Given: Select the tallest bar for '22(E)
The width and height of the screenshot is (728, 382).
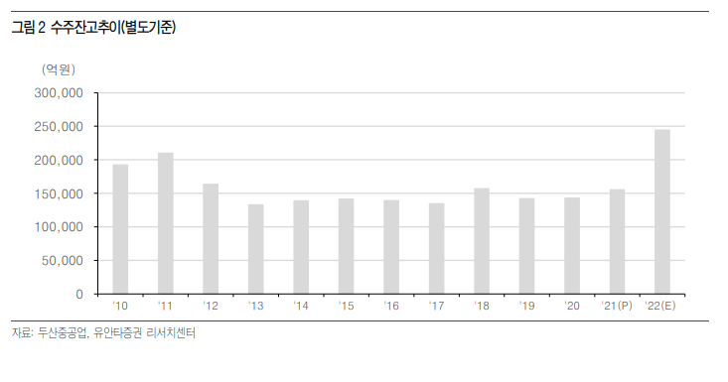Looking at the screenshot, I should tap(662, 212).
